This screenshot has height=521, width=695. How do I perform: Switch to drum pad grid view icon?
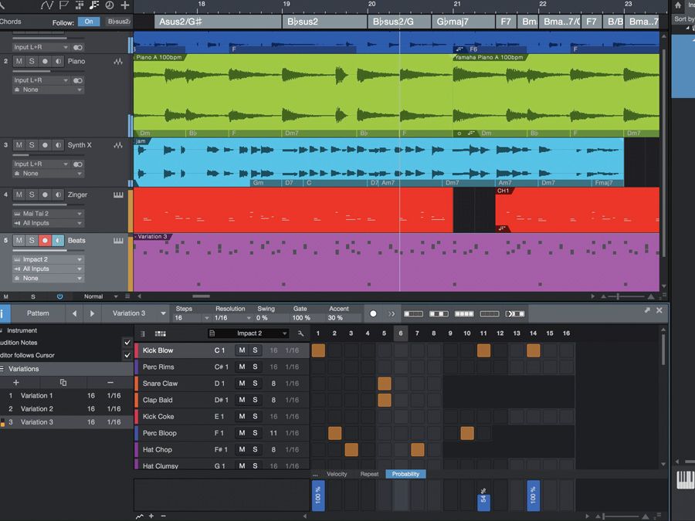[x=160, y=333]
